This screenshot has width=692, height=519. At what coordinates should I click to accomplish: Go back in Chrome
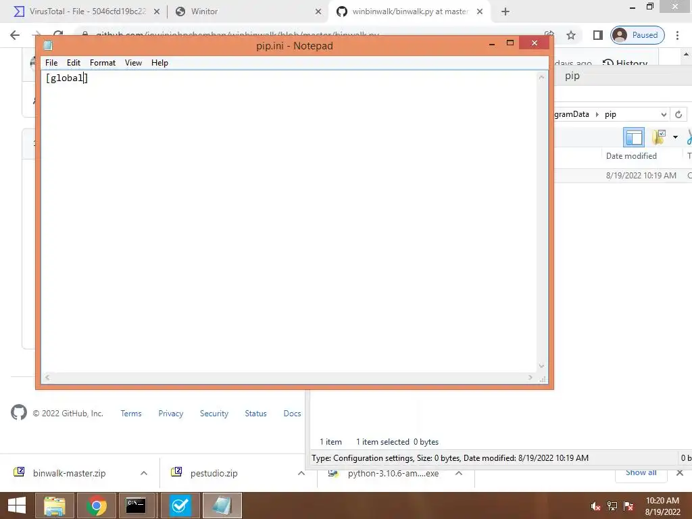pyautogui.click(x=15, y=35)
